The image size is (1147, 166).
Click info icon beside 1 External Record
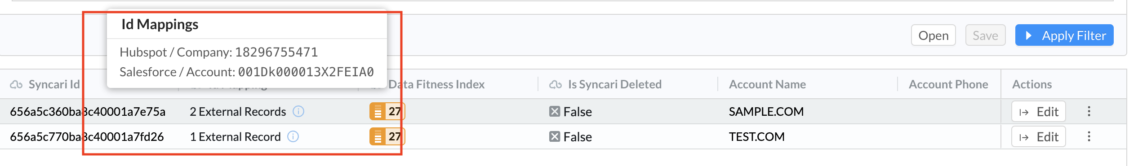[293, 136]
